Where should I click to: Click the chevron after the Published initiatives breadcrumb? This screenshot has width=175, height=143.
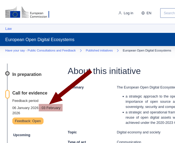118,51
